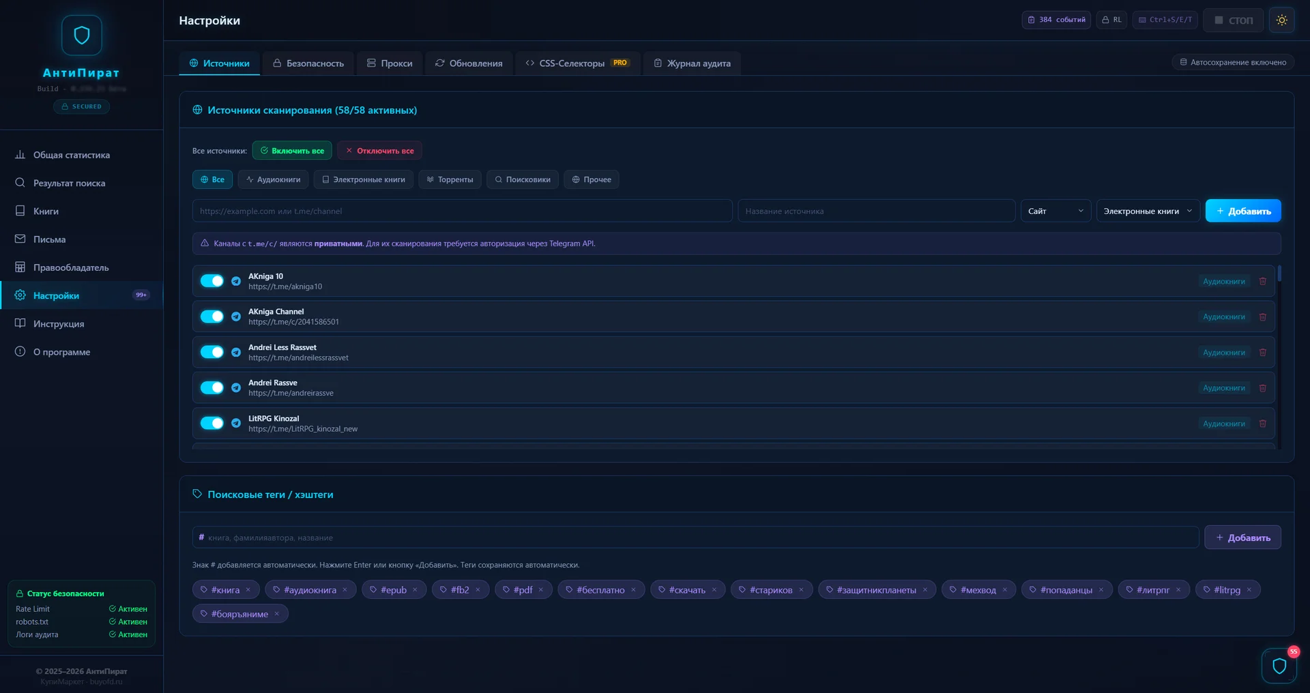Remove the #fb2 tag
Screen dimensions: 1310x693
(x=478, y=590)
